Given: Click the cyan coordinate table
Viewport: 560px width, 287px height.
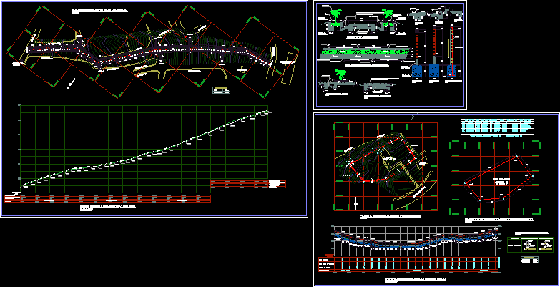Looking at the screenshot, I should [498, 127].
